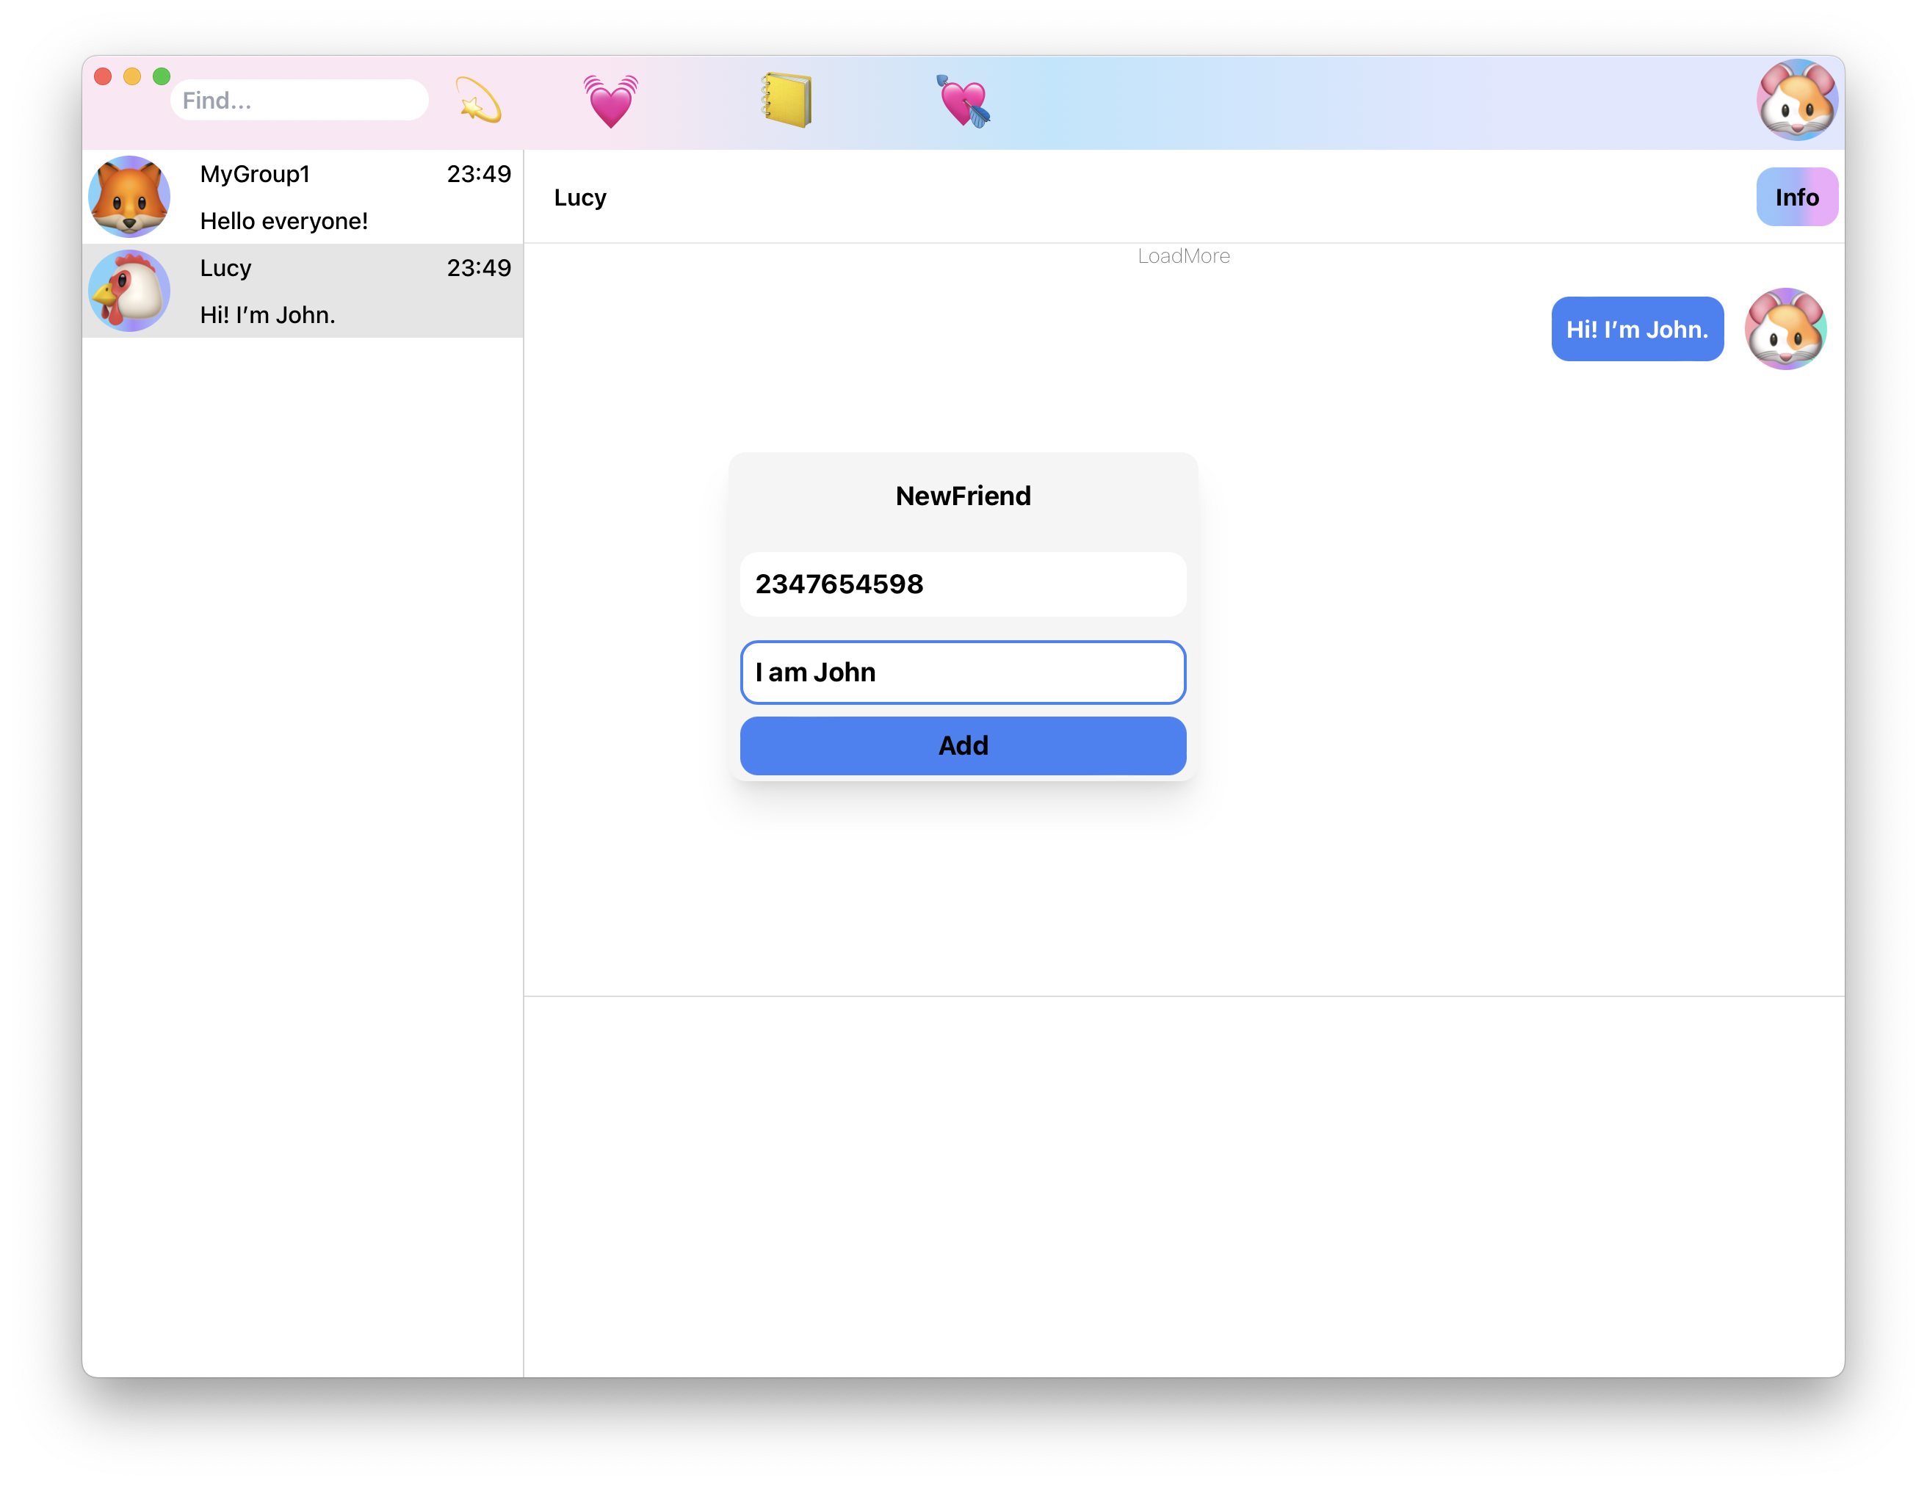The width and height of the screenshot is (1927, 1486).
Task: Click the empty message compose area
Action: (x=1183, y=1186)
